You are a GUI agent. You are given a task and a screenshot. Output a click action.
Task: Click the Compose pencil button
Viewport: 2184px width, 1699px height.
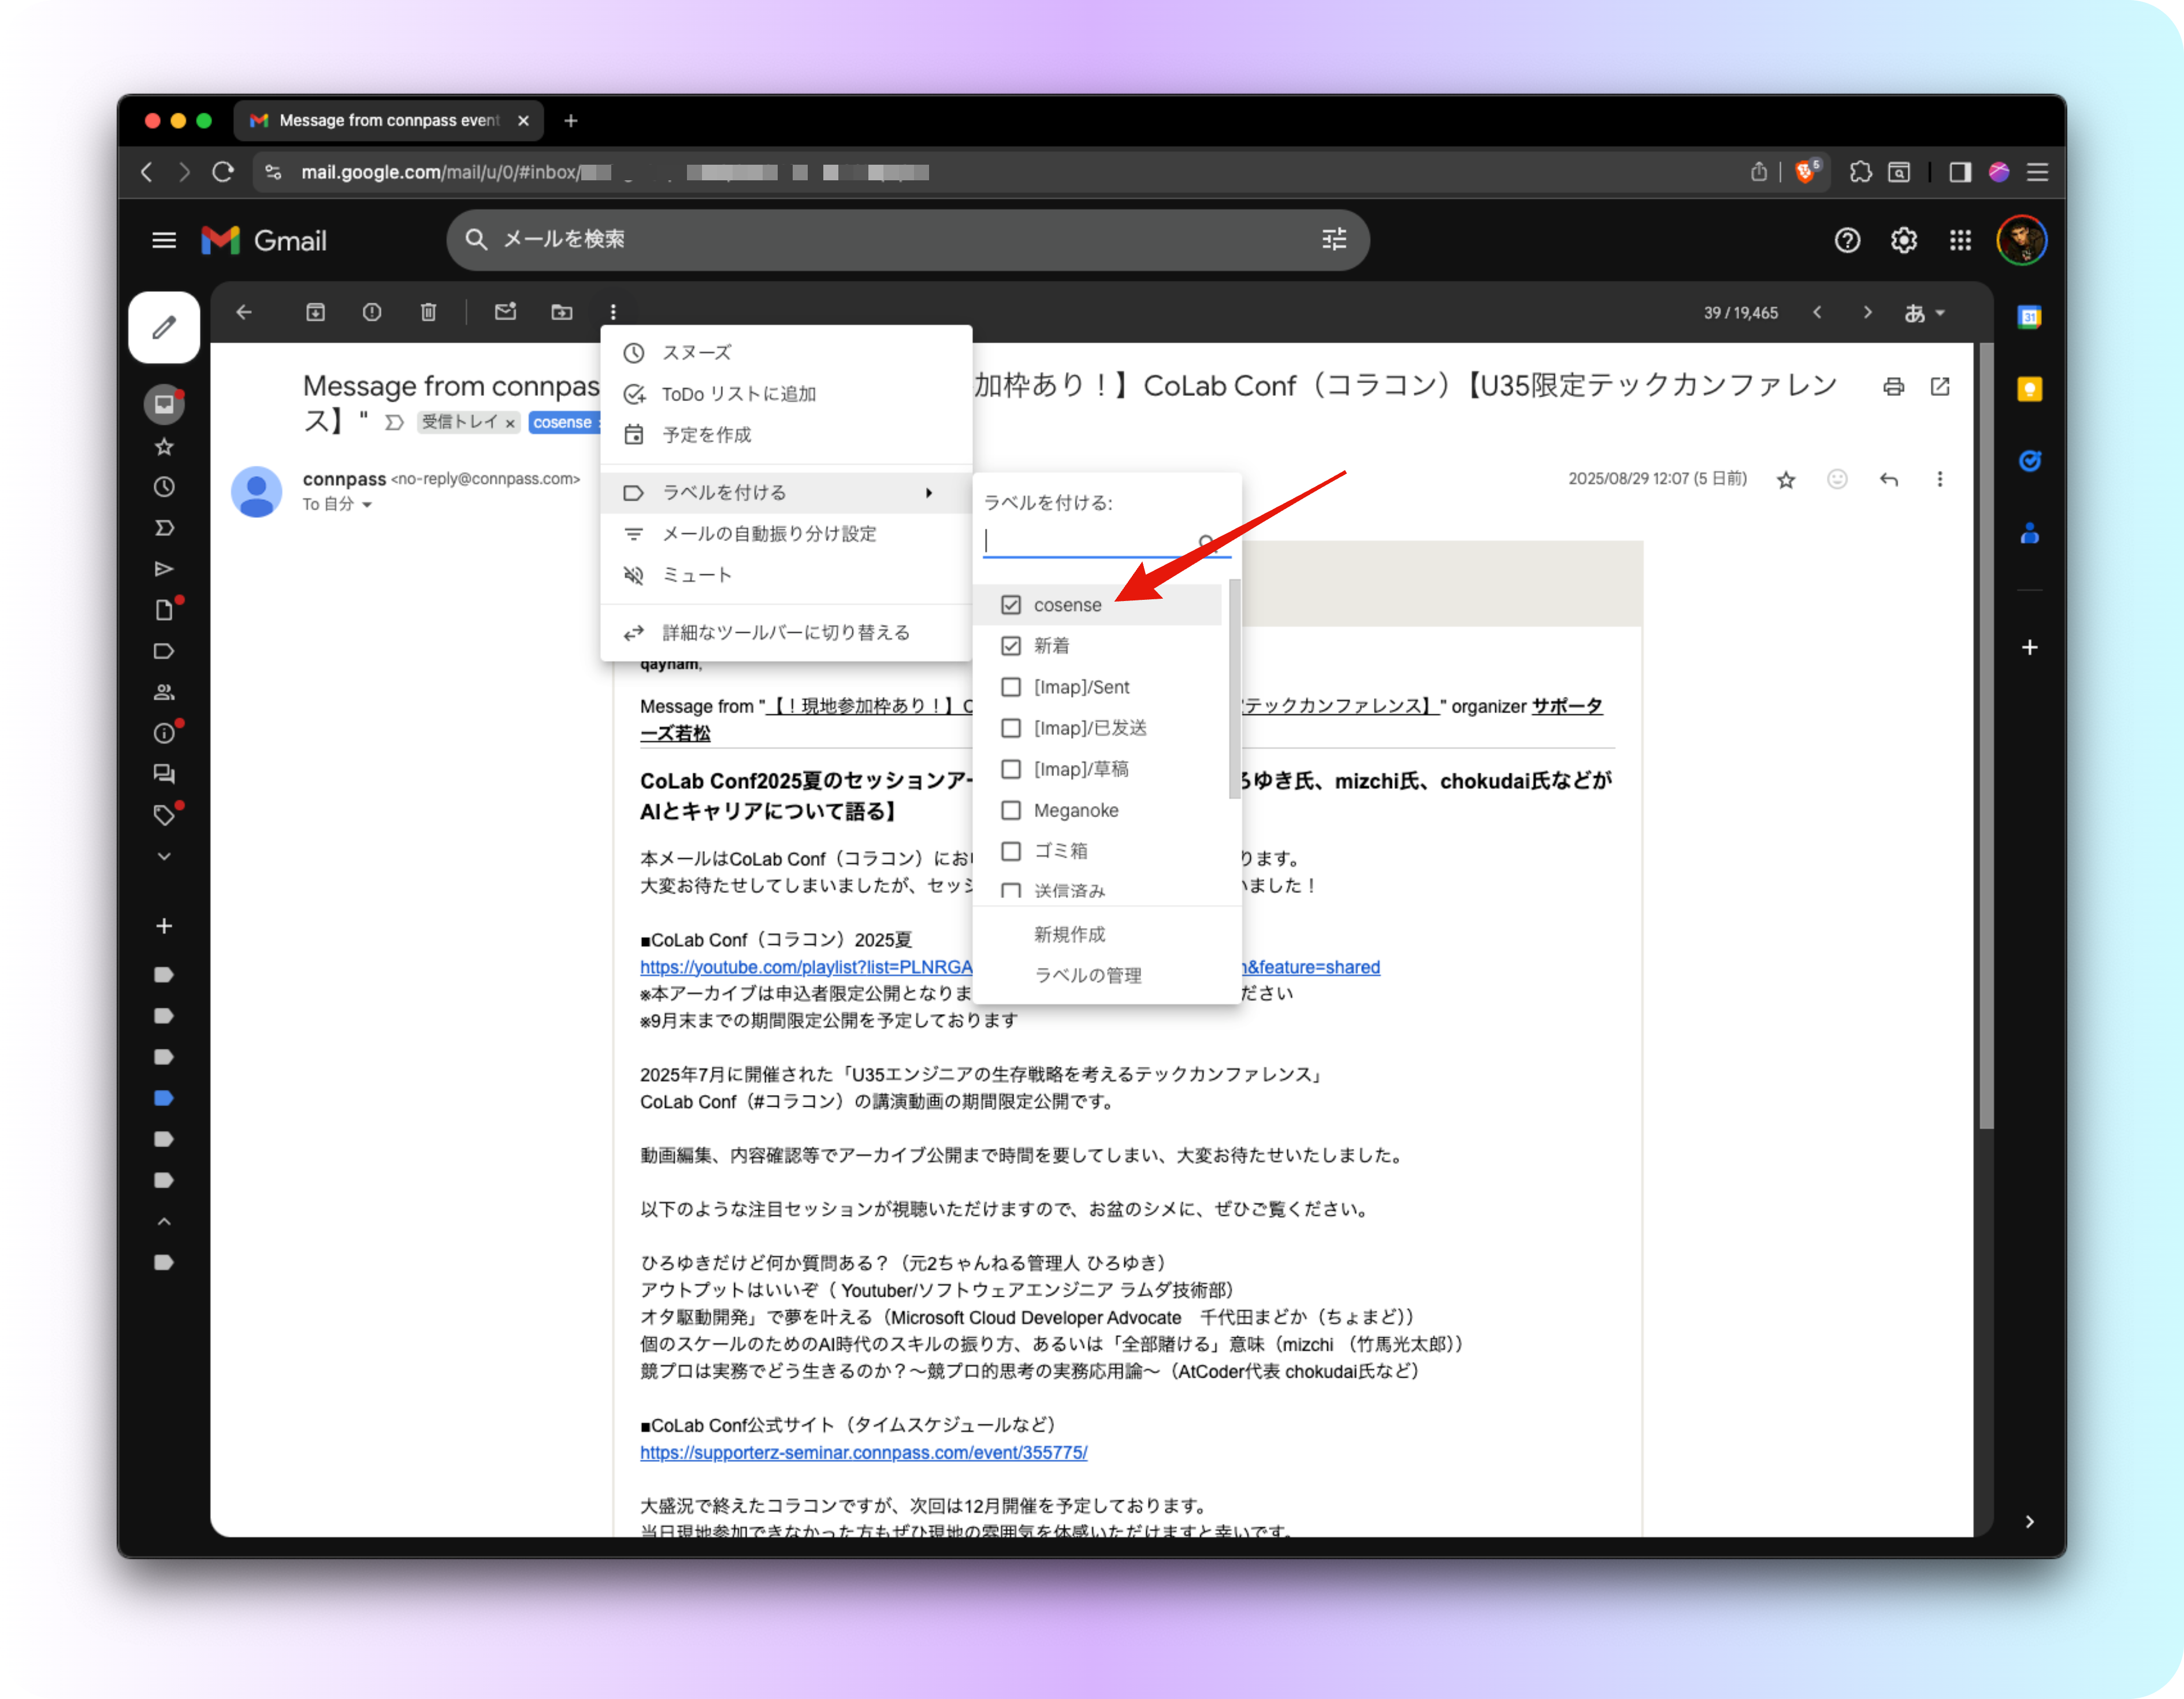tap(164, 327)
